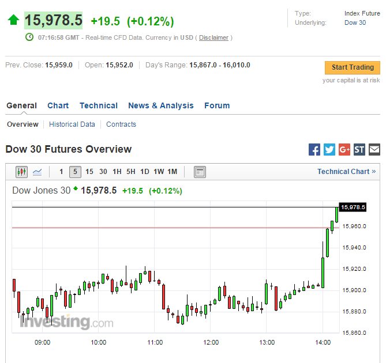Share the overview on Twitter
This screenshot has width=386, height=363.
329,149
